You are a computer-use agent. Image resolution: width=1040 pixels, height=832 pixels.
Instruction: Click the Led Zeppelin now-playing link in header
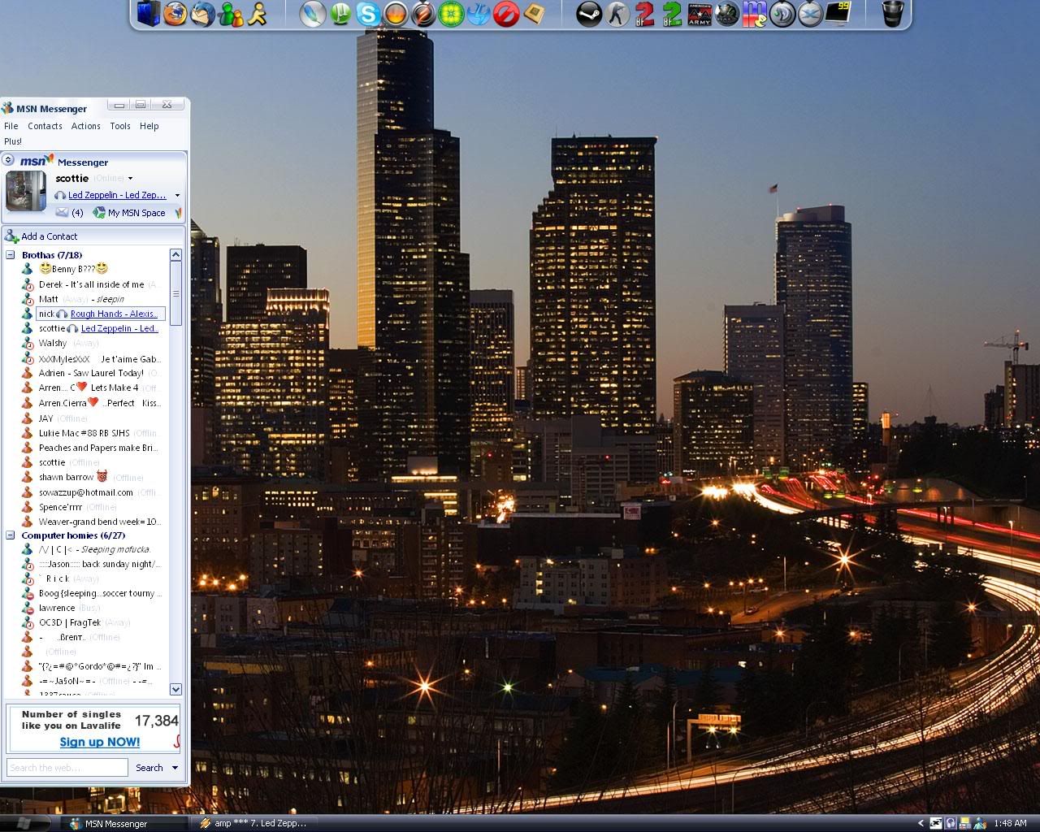click(x=118, y=195)
